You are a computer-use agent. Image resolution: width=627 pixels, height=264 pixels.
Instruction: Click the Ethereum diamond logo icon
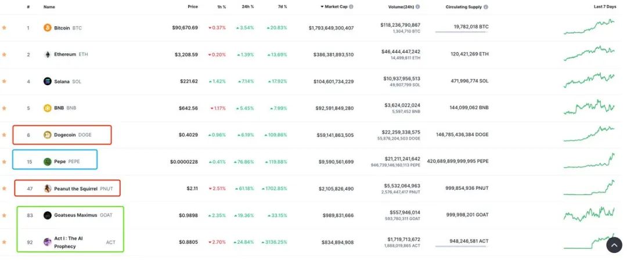pos(48,55)
